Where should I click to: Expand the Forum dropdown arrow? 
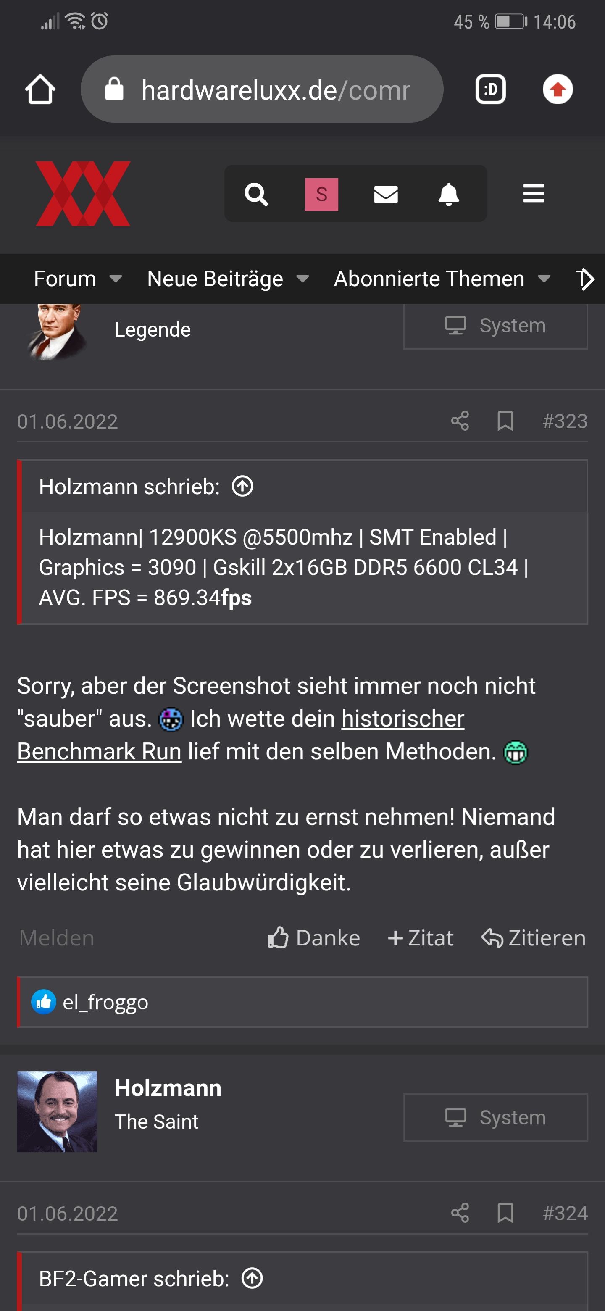click(x=116, y=279)
